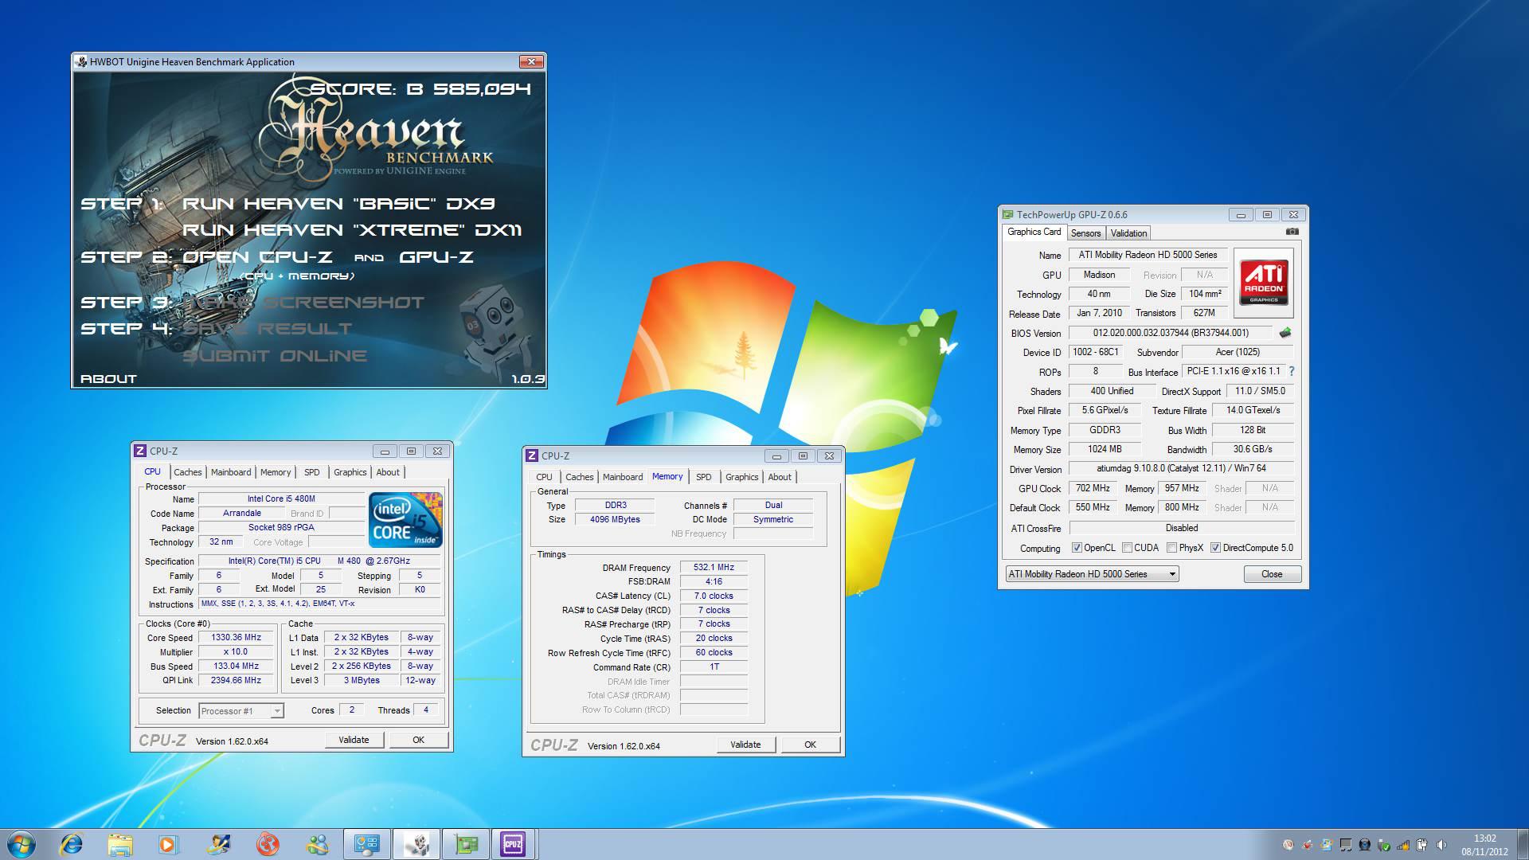Click the touchpad tray icon

point(1346,845)
